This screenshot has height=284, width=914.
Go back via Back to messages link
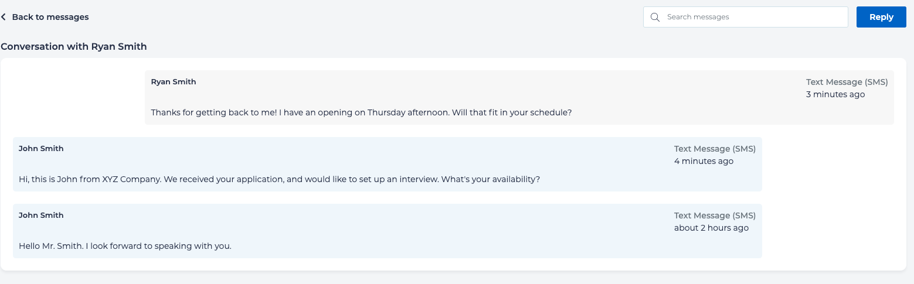[50, 17]
